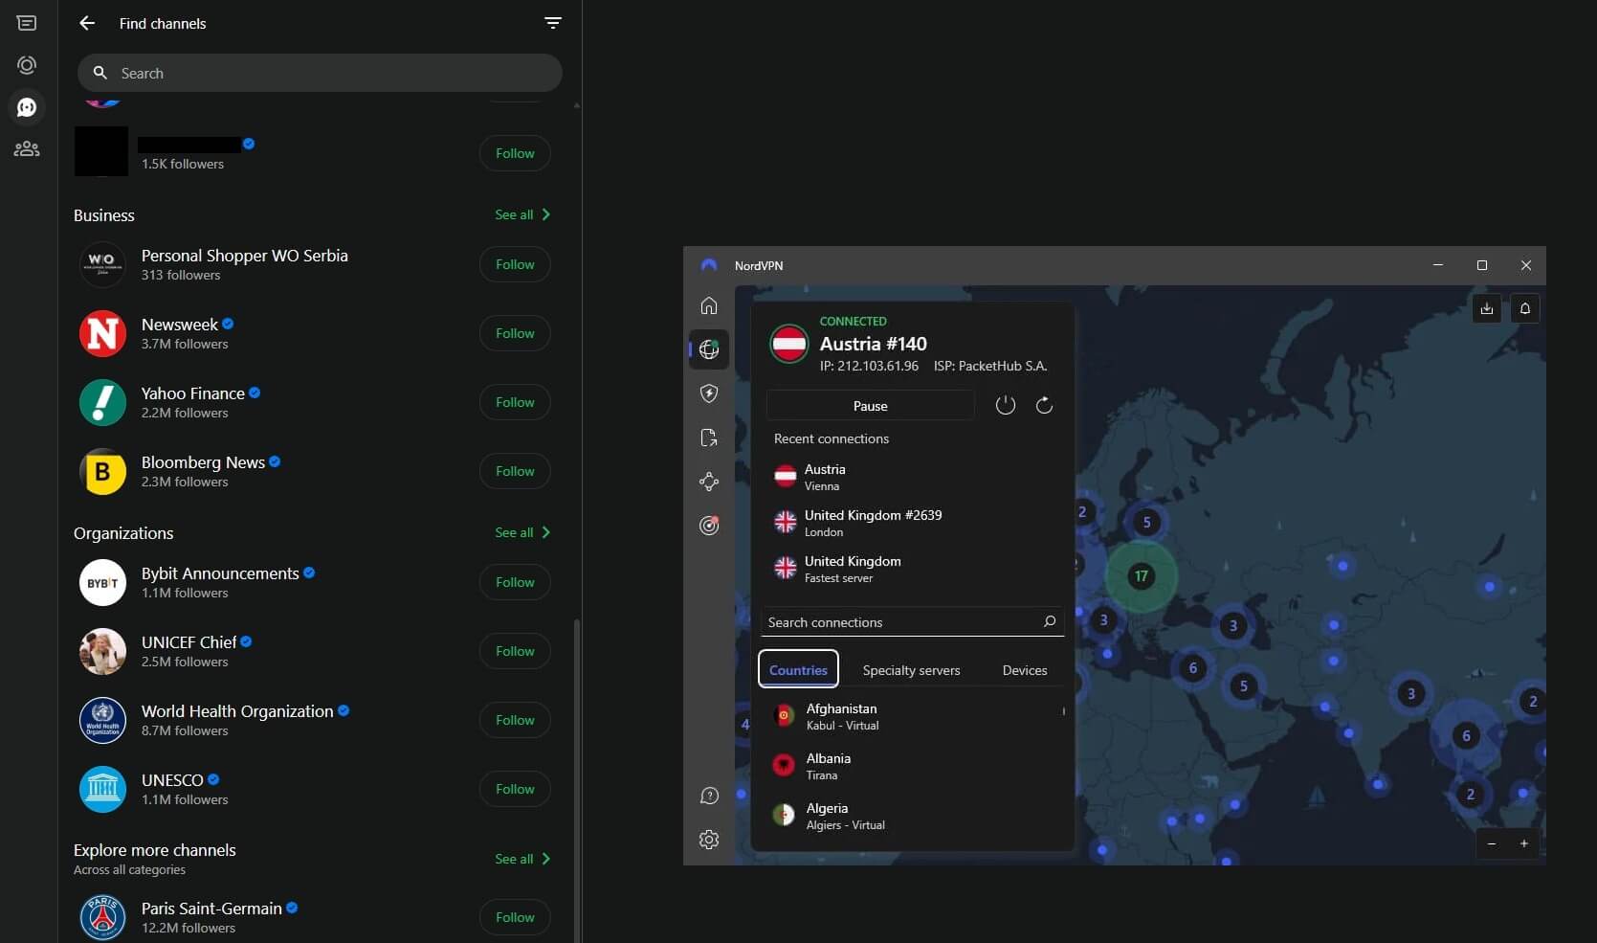
Task: Open Paris Saint-Germain channel name
Action: click(211, 909)
